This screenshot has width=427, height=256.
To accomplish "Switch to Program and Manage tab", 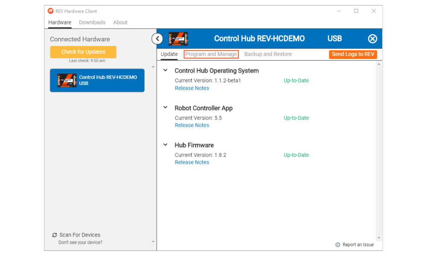I will (x=211, y=54).
